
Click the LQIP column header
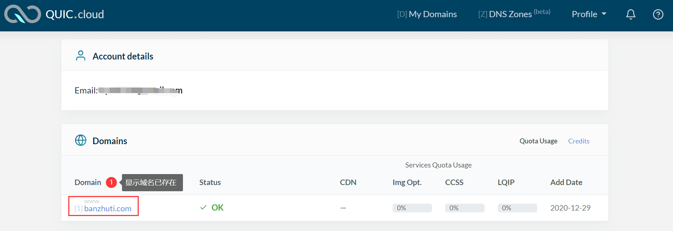tap(506, 182)
